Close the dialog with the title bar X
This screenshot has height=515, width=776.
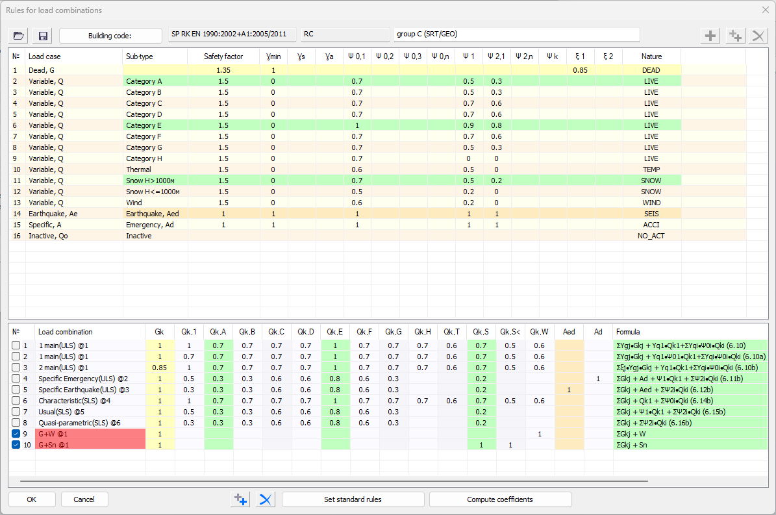[764, 10]
